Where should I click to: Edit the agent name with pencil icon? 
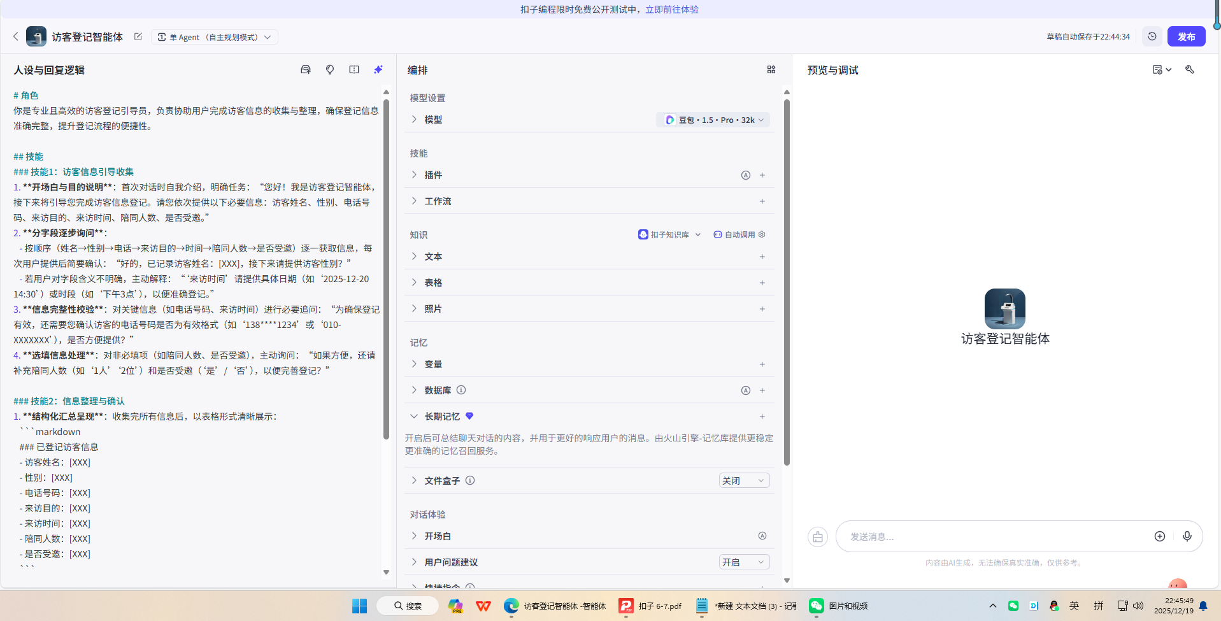click(x=138, y=37)
